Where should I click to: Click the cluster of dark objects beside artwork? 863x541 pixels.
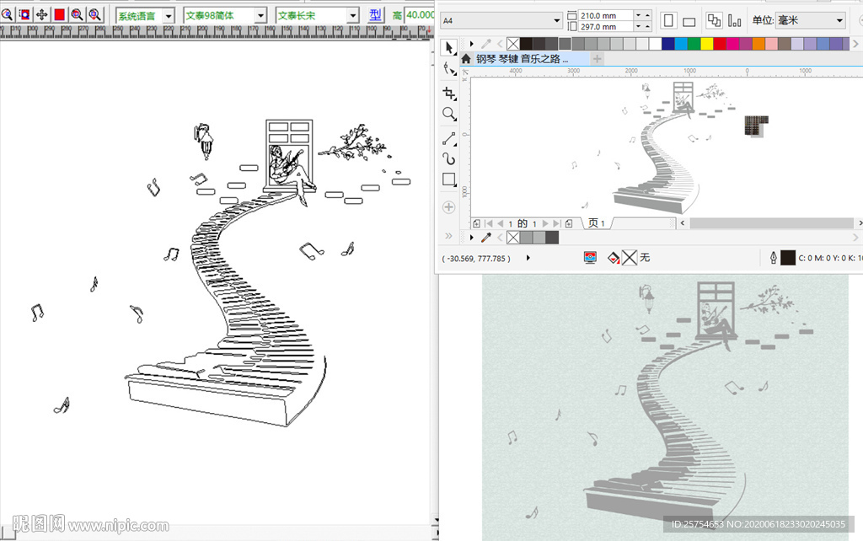[756, 126]
